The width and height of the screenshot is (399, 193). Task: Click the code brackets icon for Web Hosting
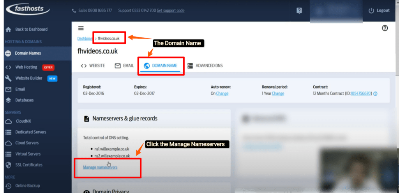(x=9, y=67)
